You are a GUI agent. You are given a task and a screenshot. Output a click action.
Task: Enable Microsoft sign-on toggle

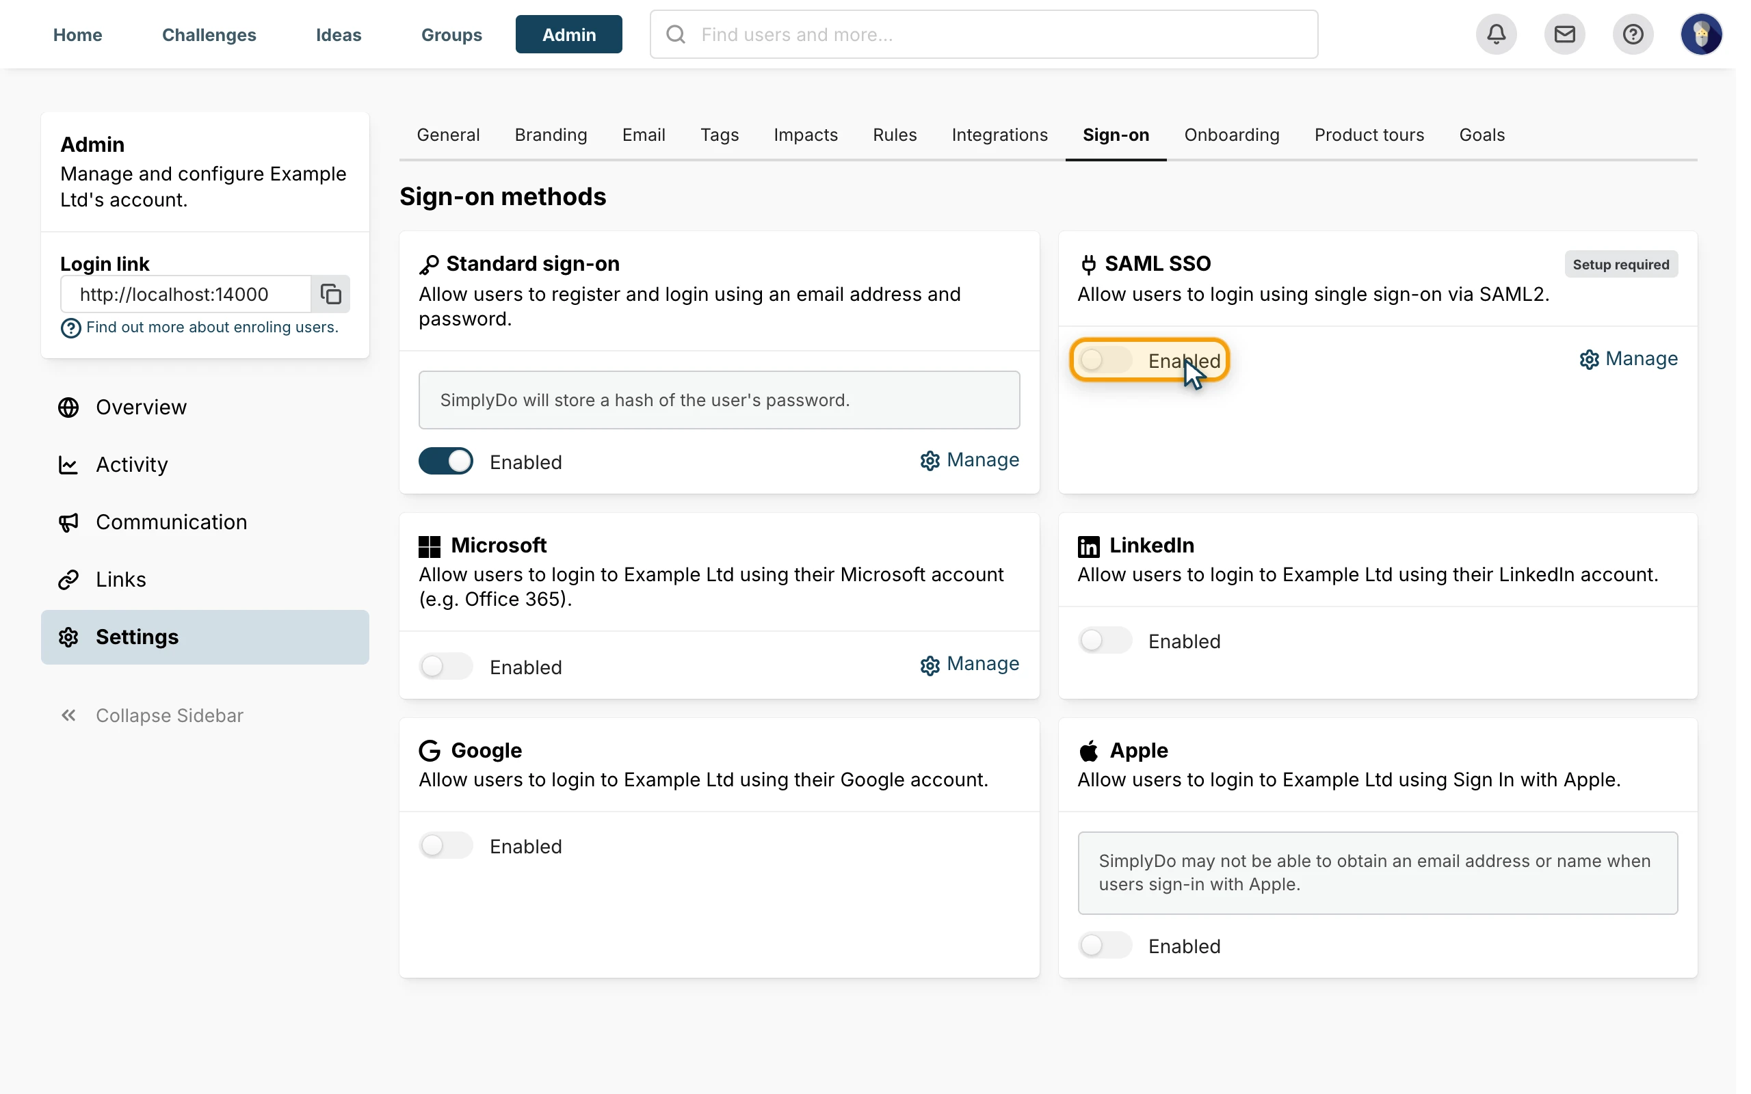pos(446,666)
